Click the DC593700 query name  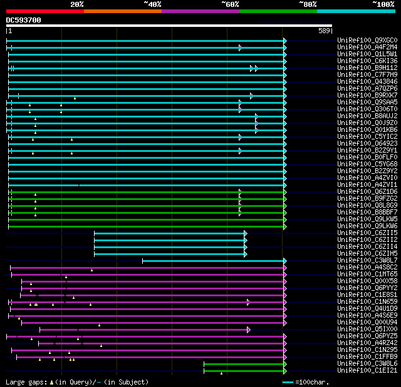[x=24, y=20]
